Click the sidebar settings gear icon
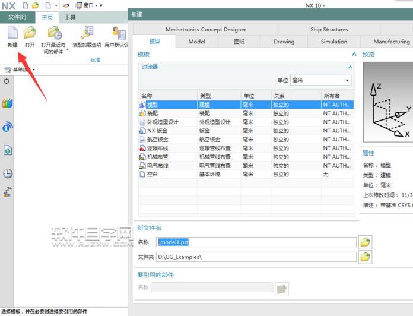 point(7,81)
